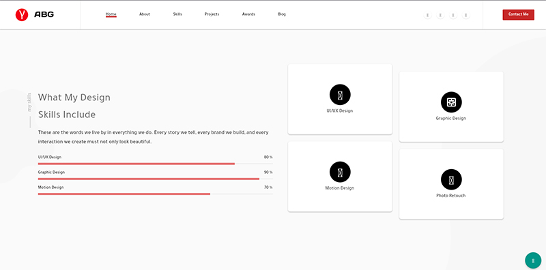546x270 pixels.
Task: Click the UI/UX Design progress bar
Action: 156,164
